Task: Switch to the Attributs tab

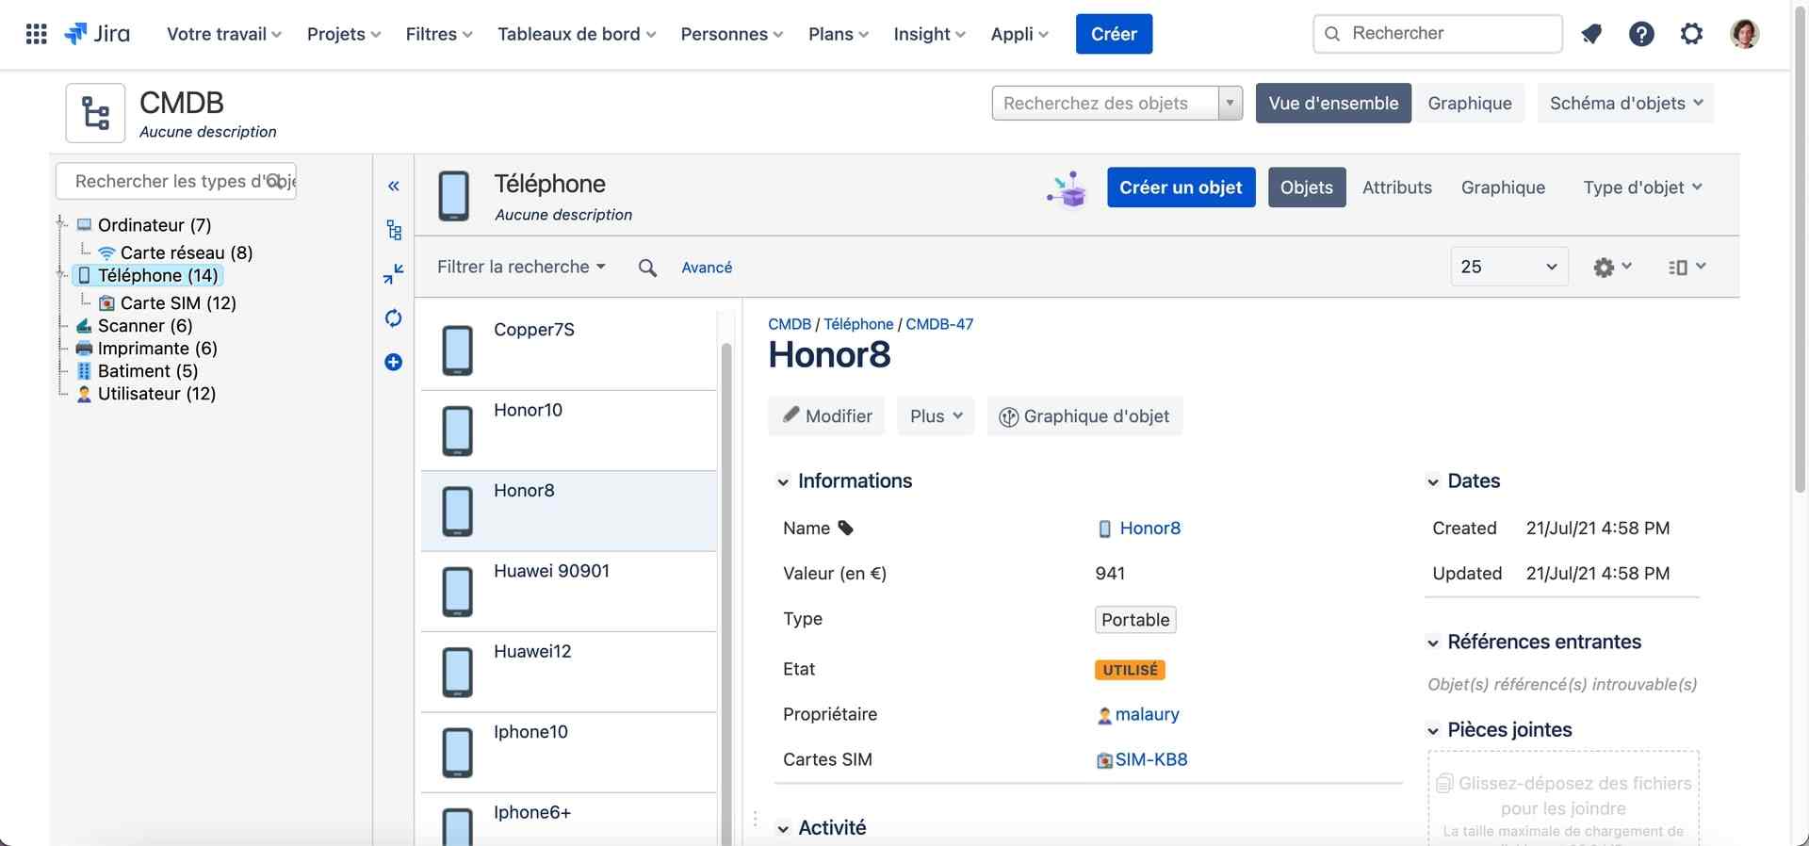Action: (1397, 187)
